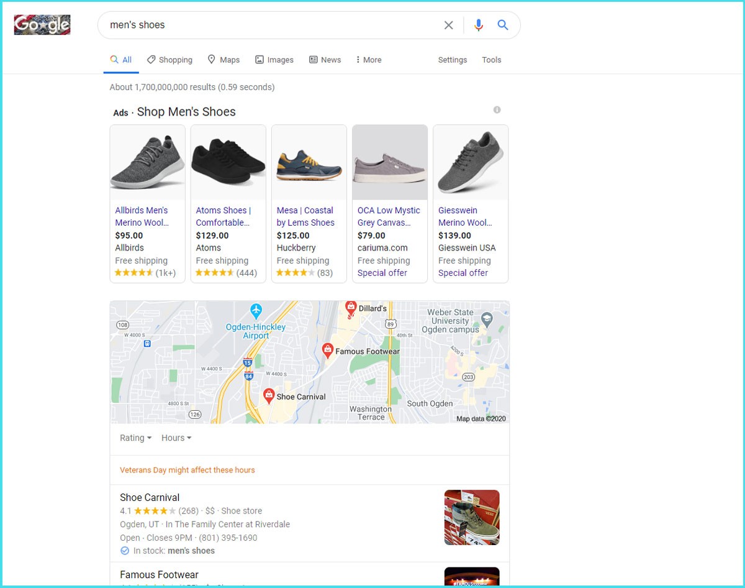This screenshot has height=588, width=745.
Task: Click the black Atoms shoe image
Action: pos(228,162)
